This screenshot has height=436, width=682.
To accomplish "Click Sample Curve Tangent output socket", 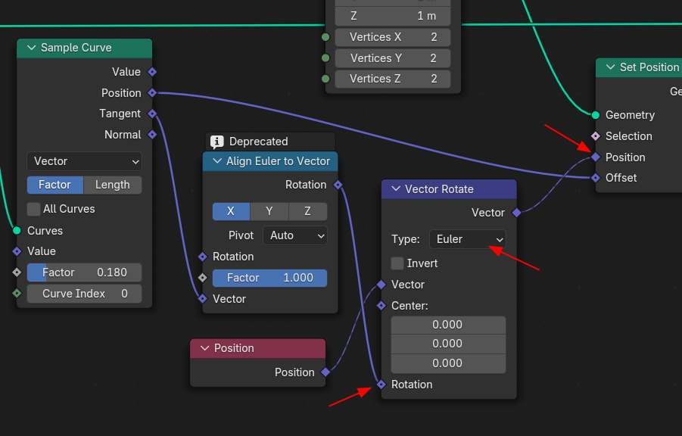I will coord(152,114).
